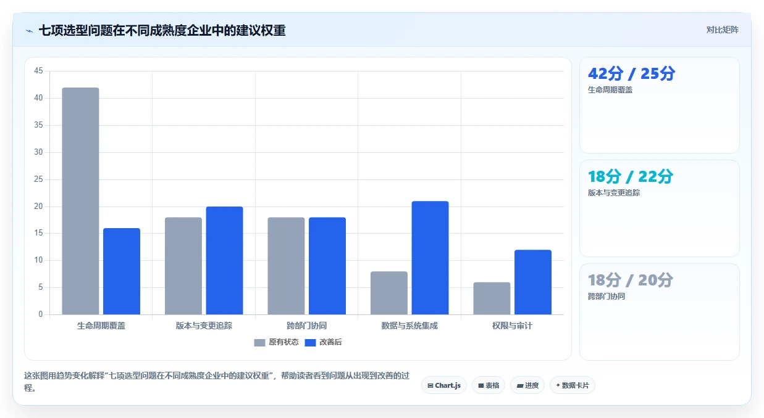Click the 对比矩阵 label in header

[723, 30]
